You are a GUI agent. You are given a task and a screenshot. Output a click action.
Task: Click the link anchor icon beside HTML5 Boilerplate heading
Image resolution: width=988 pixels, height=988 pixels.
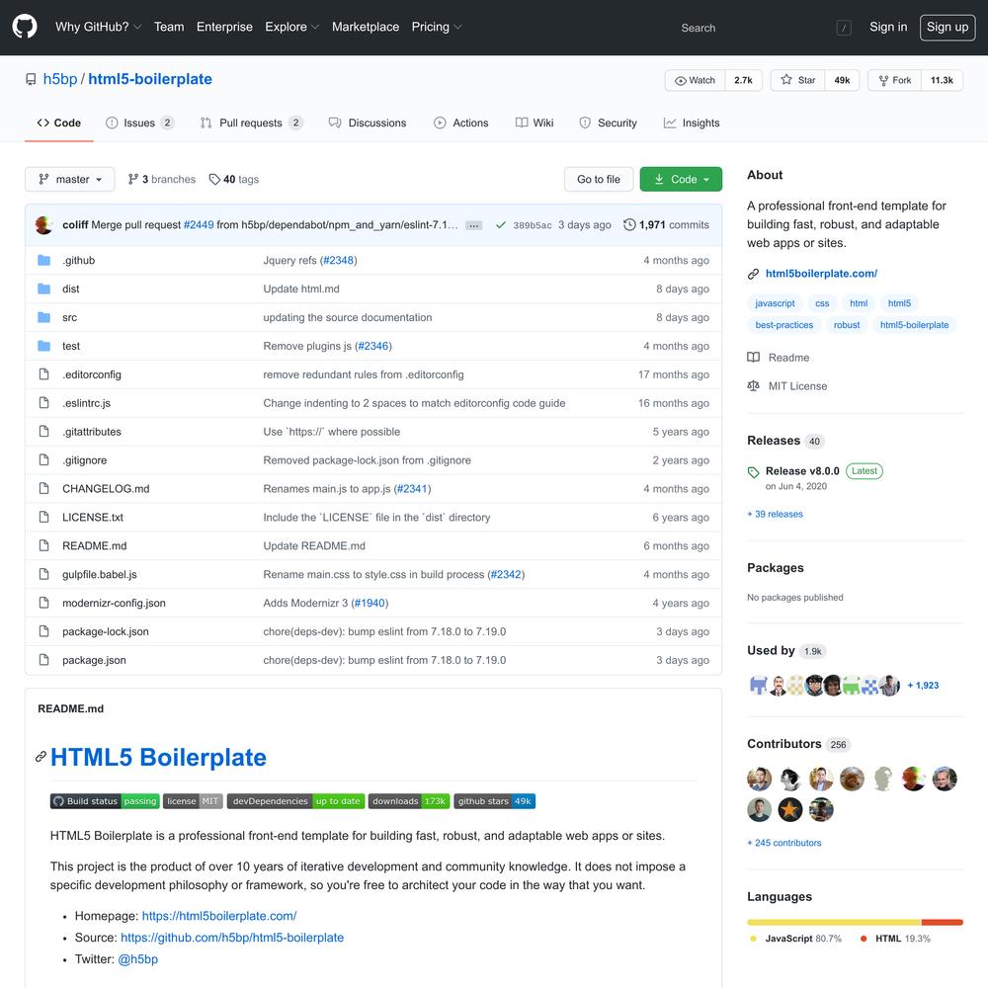(x=41, y=757)
